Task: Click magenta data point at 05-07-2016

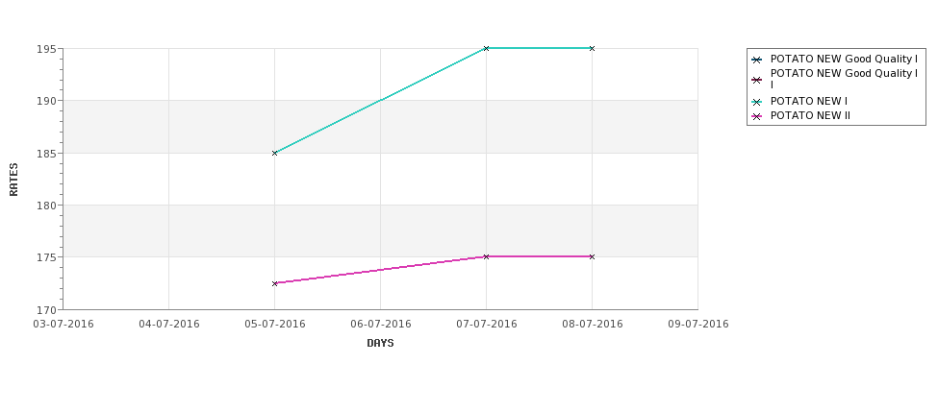Action: pyautogui.click(x=274, y=283)
